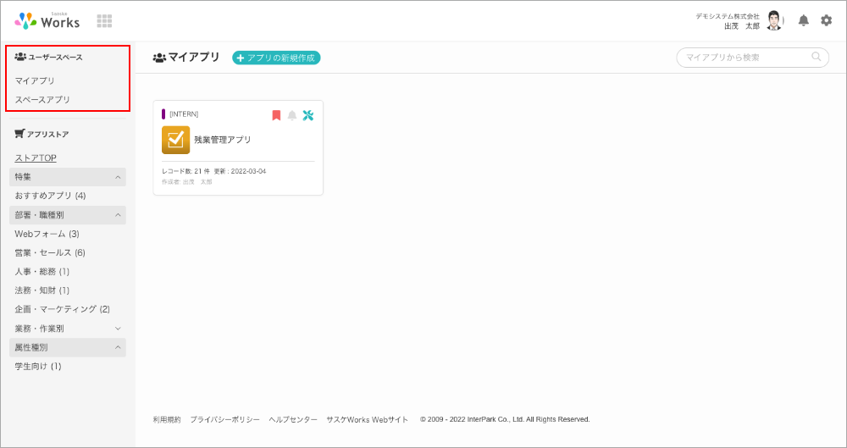This screenshot has height=448, width=847.
Task: Click デモシステム株式会社 company name
Action: coord(727,16)
